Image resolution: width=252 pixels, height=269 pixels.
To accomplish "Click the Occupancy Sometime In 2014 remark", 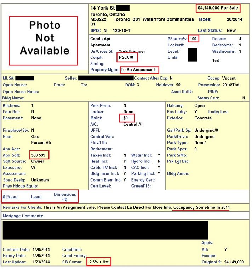I will click(x=201, y=207).
